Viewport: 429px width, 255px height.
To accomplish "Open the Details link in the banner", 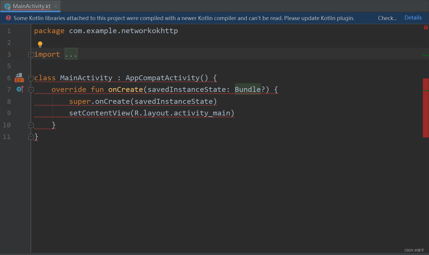I will pos(413,18).
